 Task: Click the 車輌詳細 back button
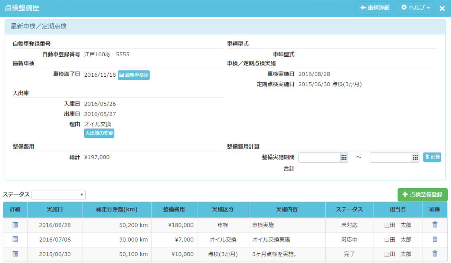pyautogui.click(x=375, y=8)
